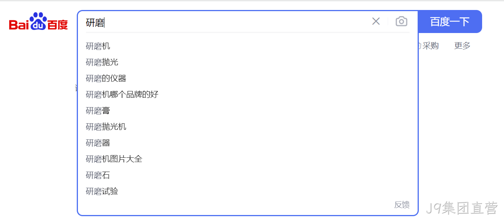
Task: Select suggestion 研磨机
Action: point(248,46)
